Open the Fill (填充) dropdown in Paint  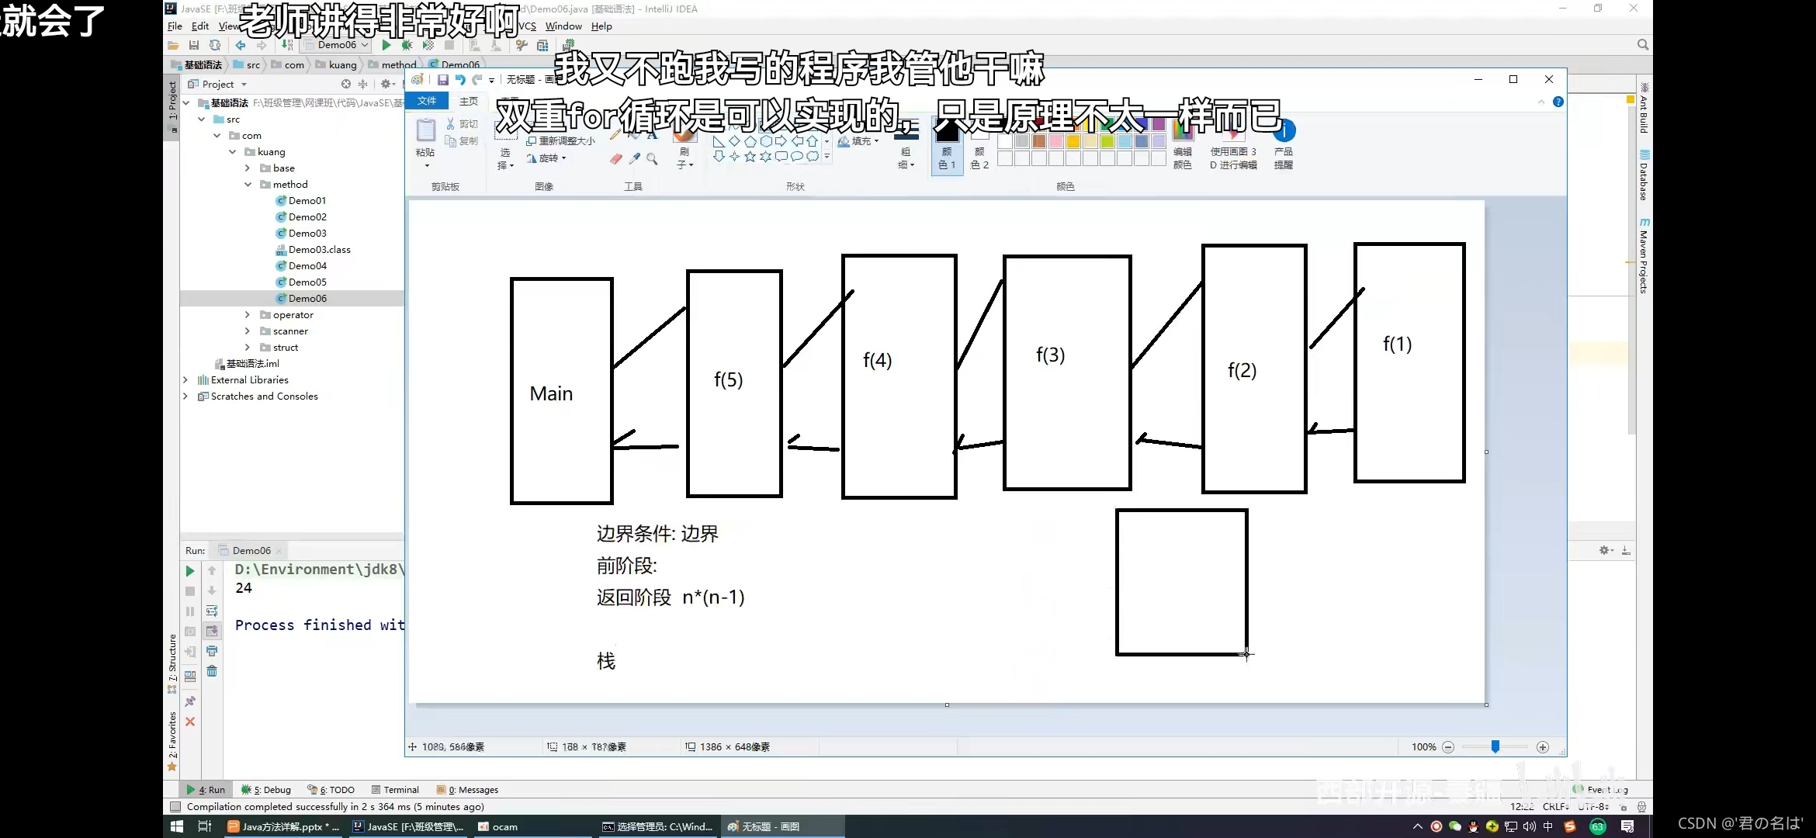click(858, 141)
